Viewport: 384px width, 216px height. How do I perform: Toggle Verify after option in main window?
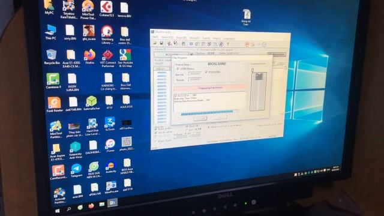[x=156, y=133]
